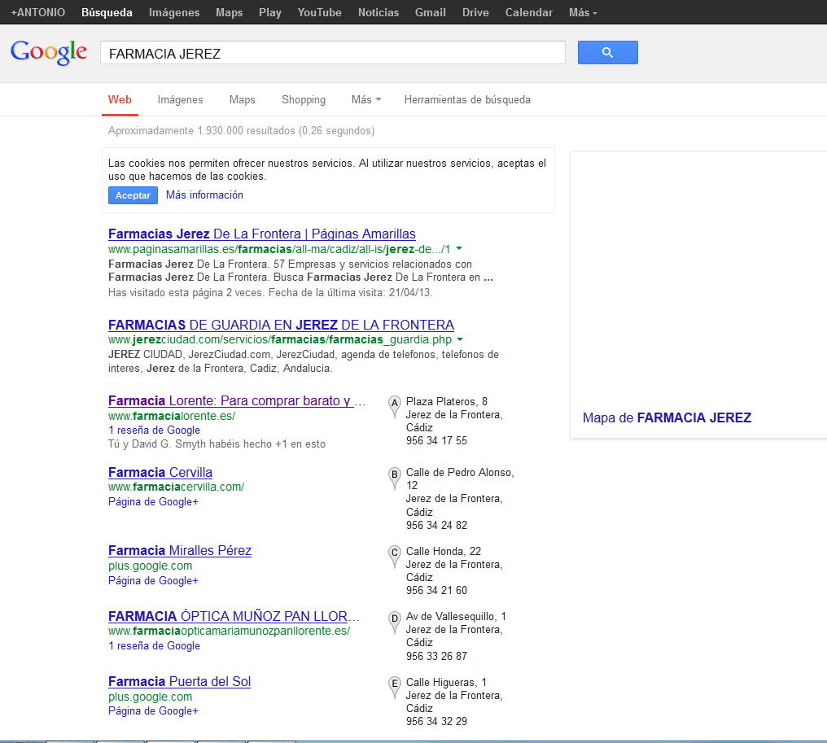Switch to the Imágenes results tab
Image resolution: width=827 pixels, height=743 pixels.
[x=180, y=99]
